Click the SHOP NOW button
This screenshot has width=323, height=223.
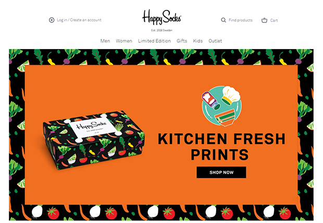pyautogui.click(x=221, y=172)
